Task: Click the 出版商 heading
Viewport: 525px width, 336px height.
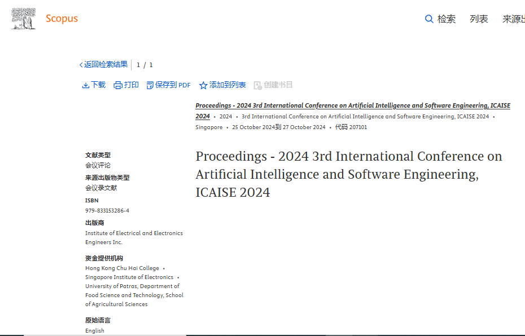Action: click(94, 223)
